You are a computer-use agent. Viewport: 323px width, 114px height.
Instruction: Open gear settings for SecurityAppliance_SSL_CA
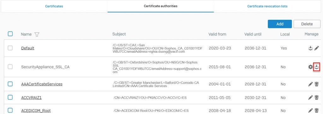(x=310, y=67)
